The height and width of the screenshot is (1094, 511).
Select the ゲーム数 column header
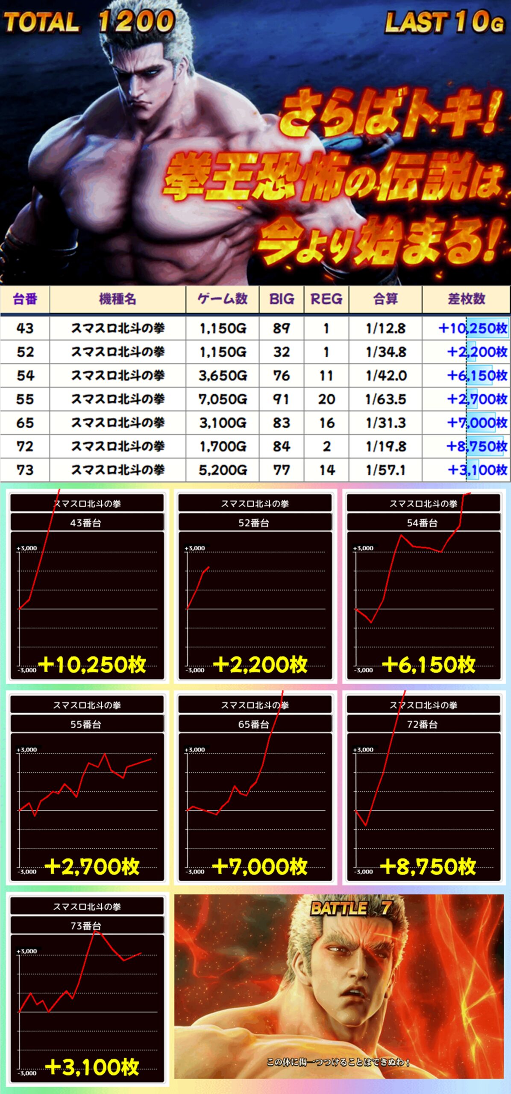tap(223, 299)
